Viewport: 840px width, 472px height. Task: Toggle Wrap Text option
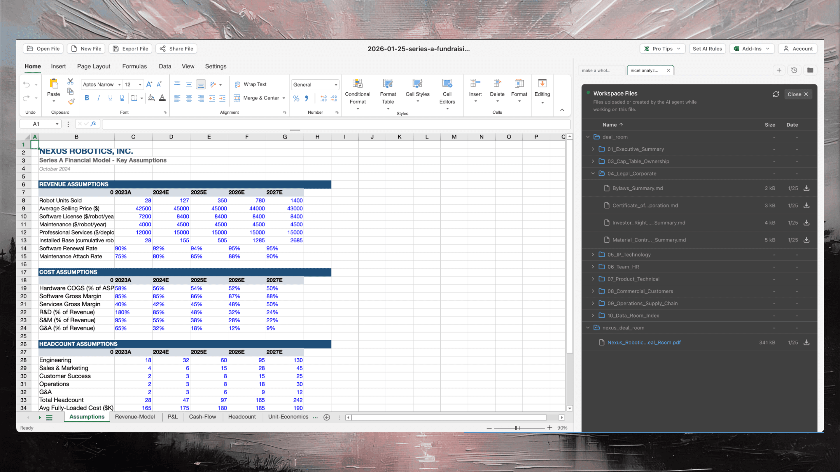(251, 84)
